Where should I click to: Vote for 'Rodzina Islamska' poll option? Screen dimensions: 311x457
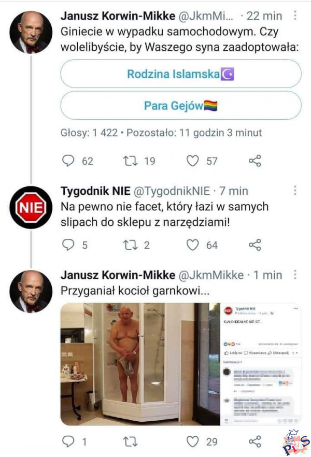point(181,74)
